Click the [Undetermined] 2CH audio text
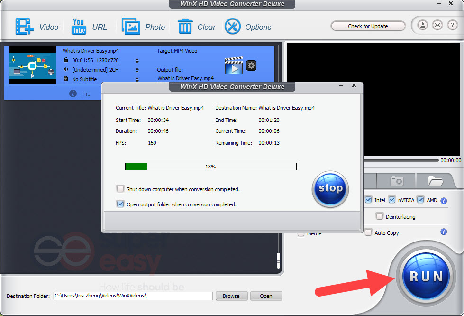The height and width of the screenshot is (316, 464). pos(95,70)
